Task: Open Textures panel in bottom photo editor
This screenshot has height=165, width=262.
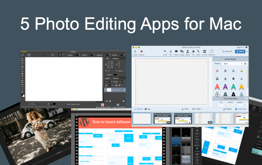Action: coord(197,149)
